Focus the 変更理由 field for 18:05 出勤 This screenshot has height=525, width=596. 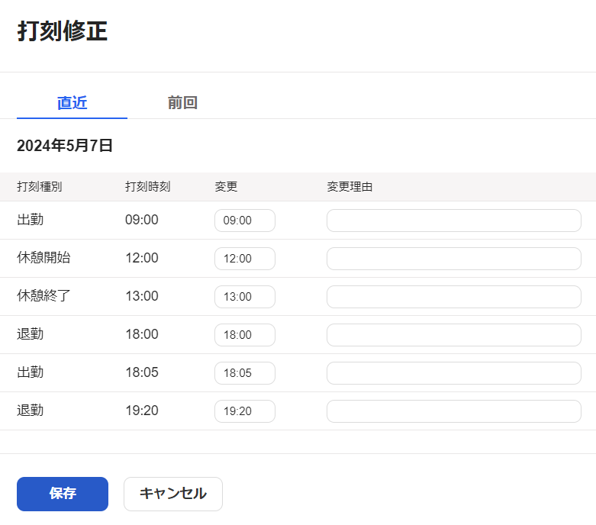pyautogui.click(x=453, y=373)
